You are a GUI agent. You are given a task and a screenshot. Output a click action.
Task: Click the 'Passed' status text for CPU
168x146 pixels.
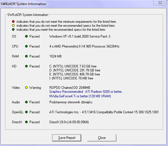[35, 46]
